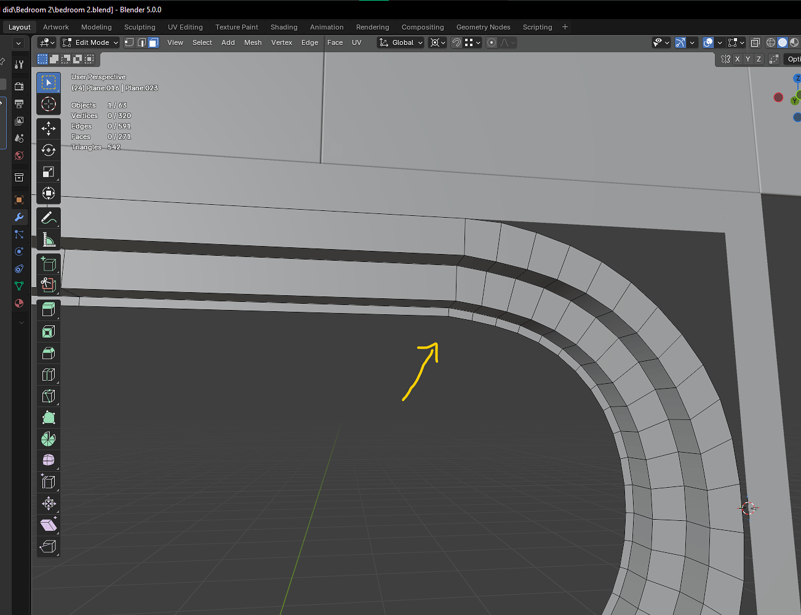This screenshot has width=801, height=615.
Task: Select the Annotate pencil tool
Action: tap(49, 218)
